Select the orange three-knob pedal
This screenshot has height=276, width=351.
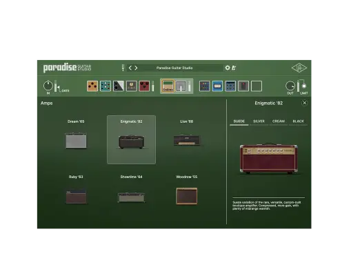coord(92,86)
